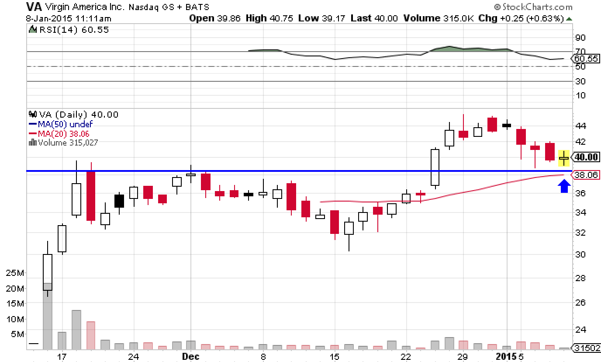Click the green overbought RSI shaded area
This screenshot has height=362, width=601.
(450, 49)
